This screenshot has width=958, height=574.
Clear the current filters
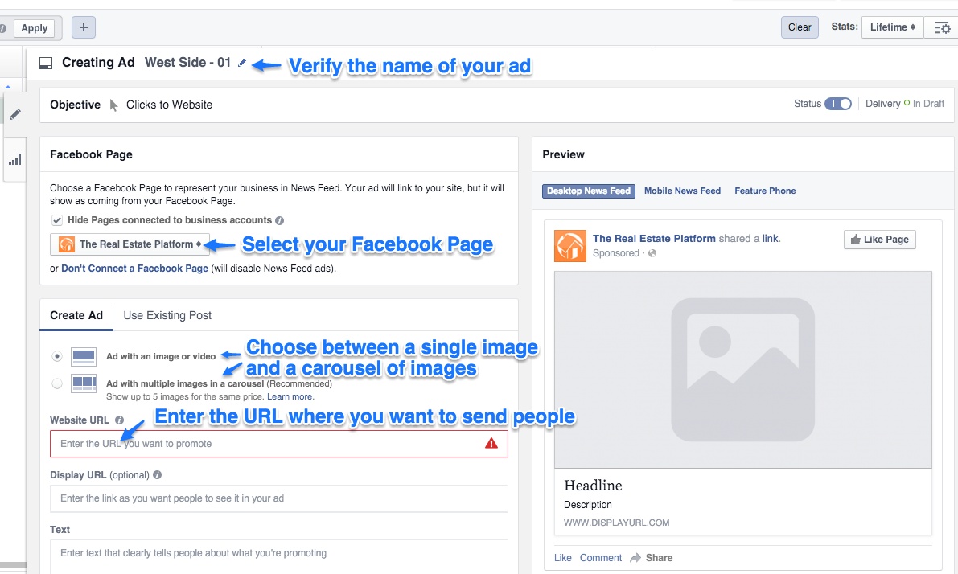click(x=800, y=27)
